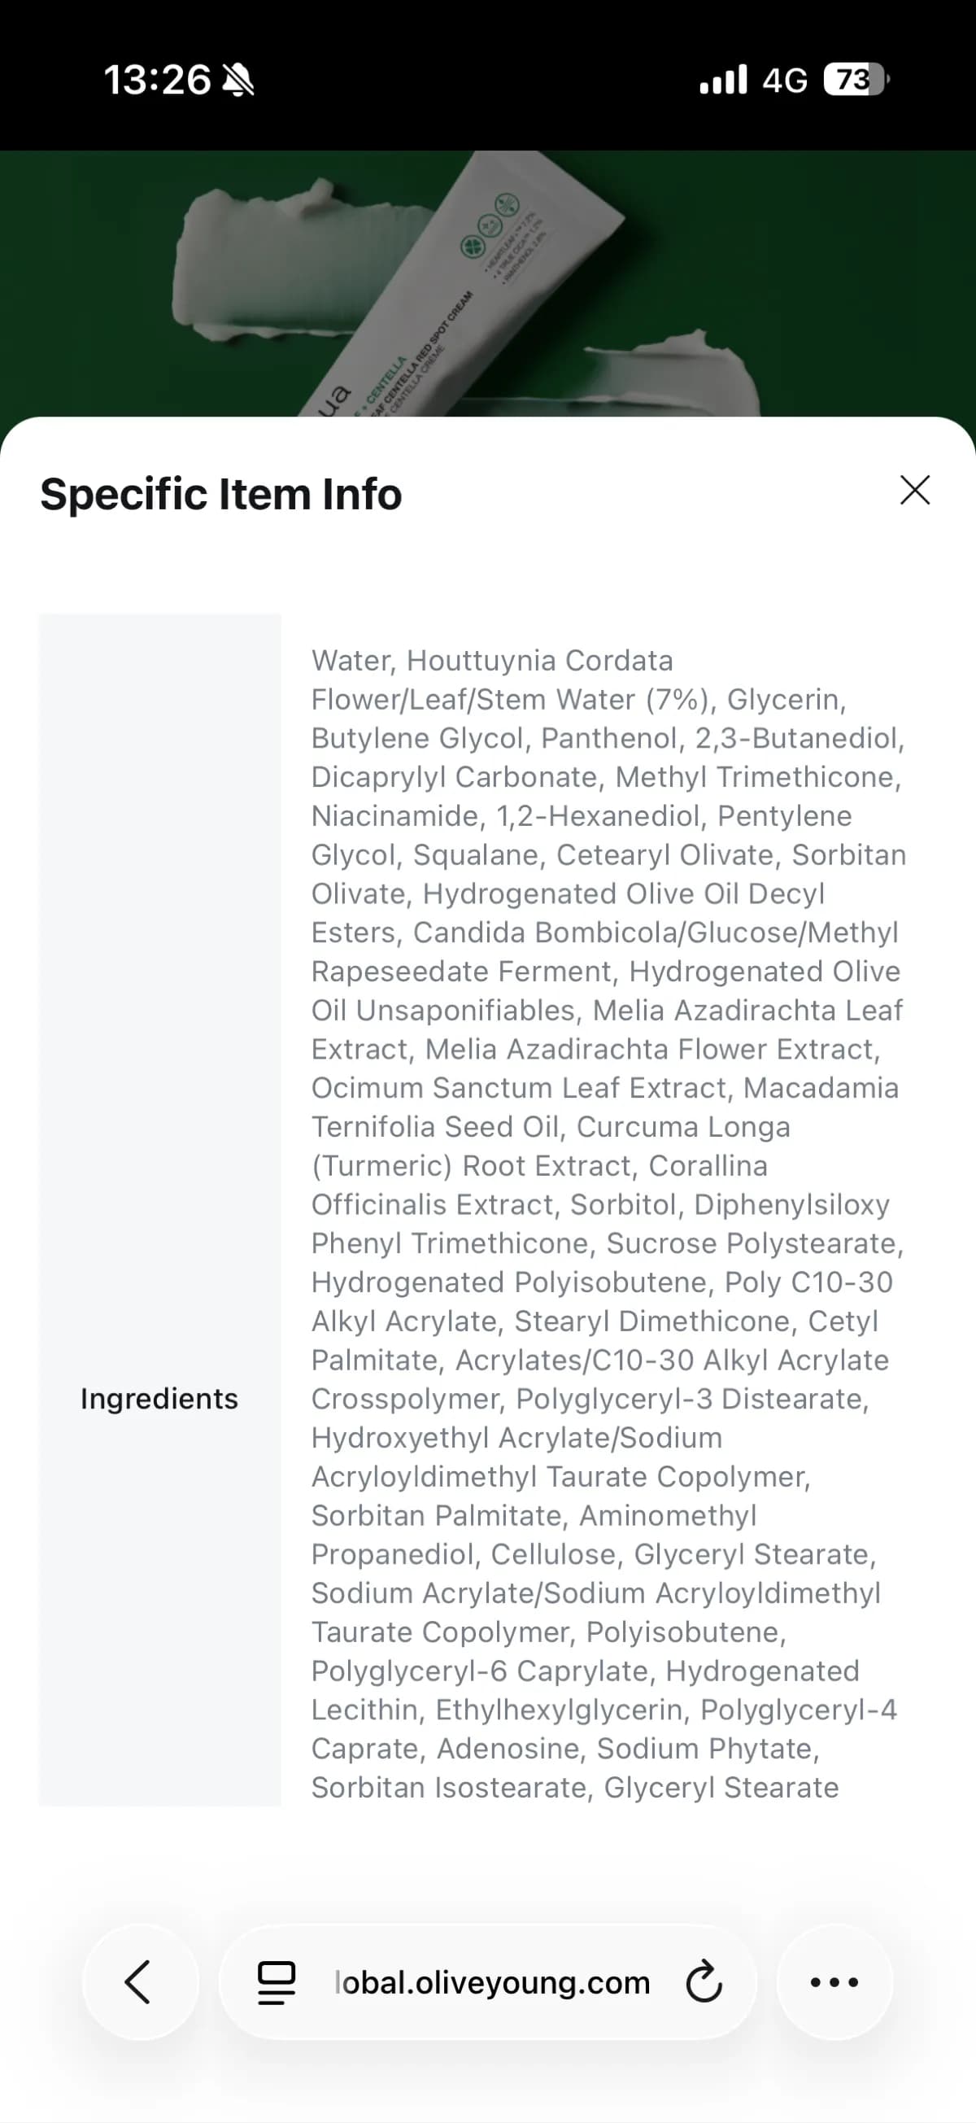
Task: Tap the Sorbitan Isostearate ingredient text
Action: pos(449,1788)
